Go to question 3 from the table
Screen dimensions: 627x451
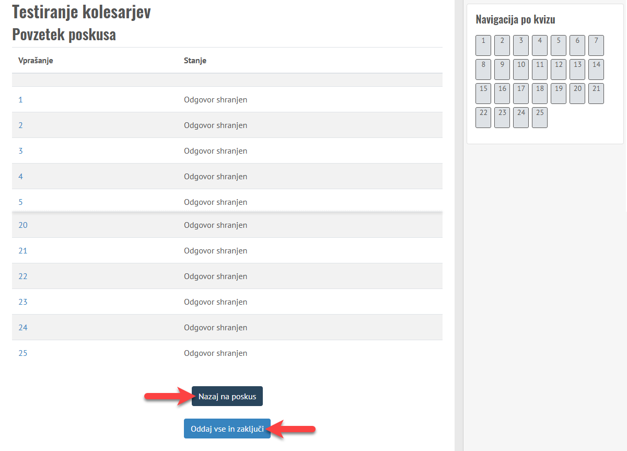[20, 151]
